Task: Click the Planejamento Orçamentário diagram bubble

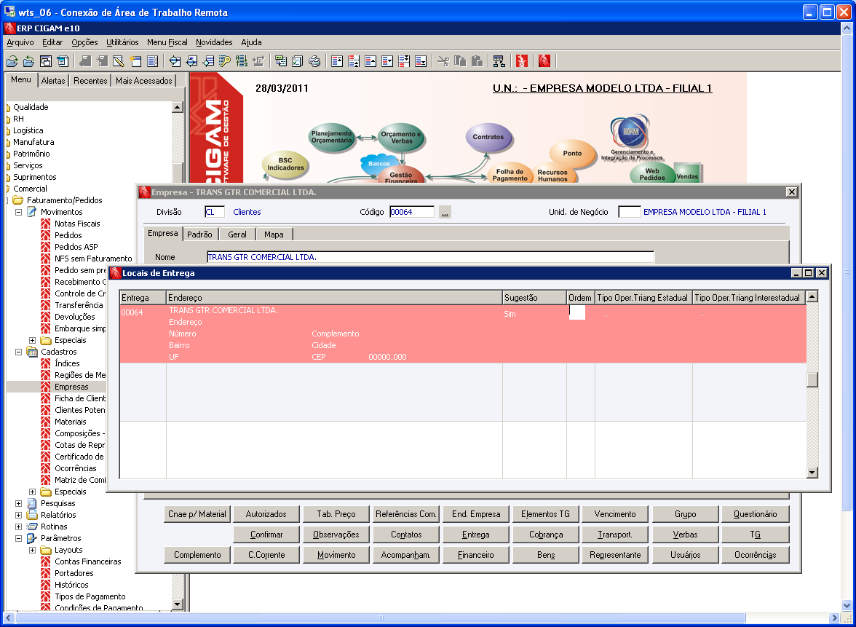Action: (331, 137)
